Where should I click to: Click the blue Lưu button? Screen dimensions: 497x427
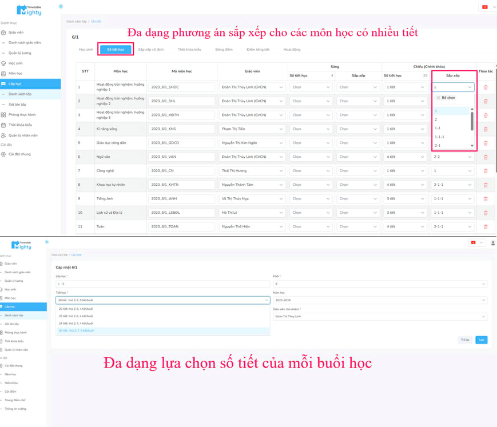(482, 340)
